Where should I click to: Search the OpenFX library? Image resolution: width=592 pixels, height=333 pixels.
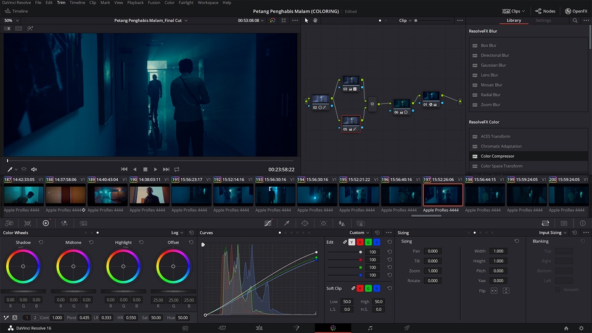click(575, 20)
